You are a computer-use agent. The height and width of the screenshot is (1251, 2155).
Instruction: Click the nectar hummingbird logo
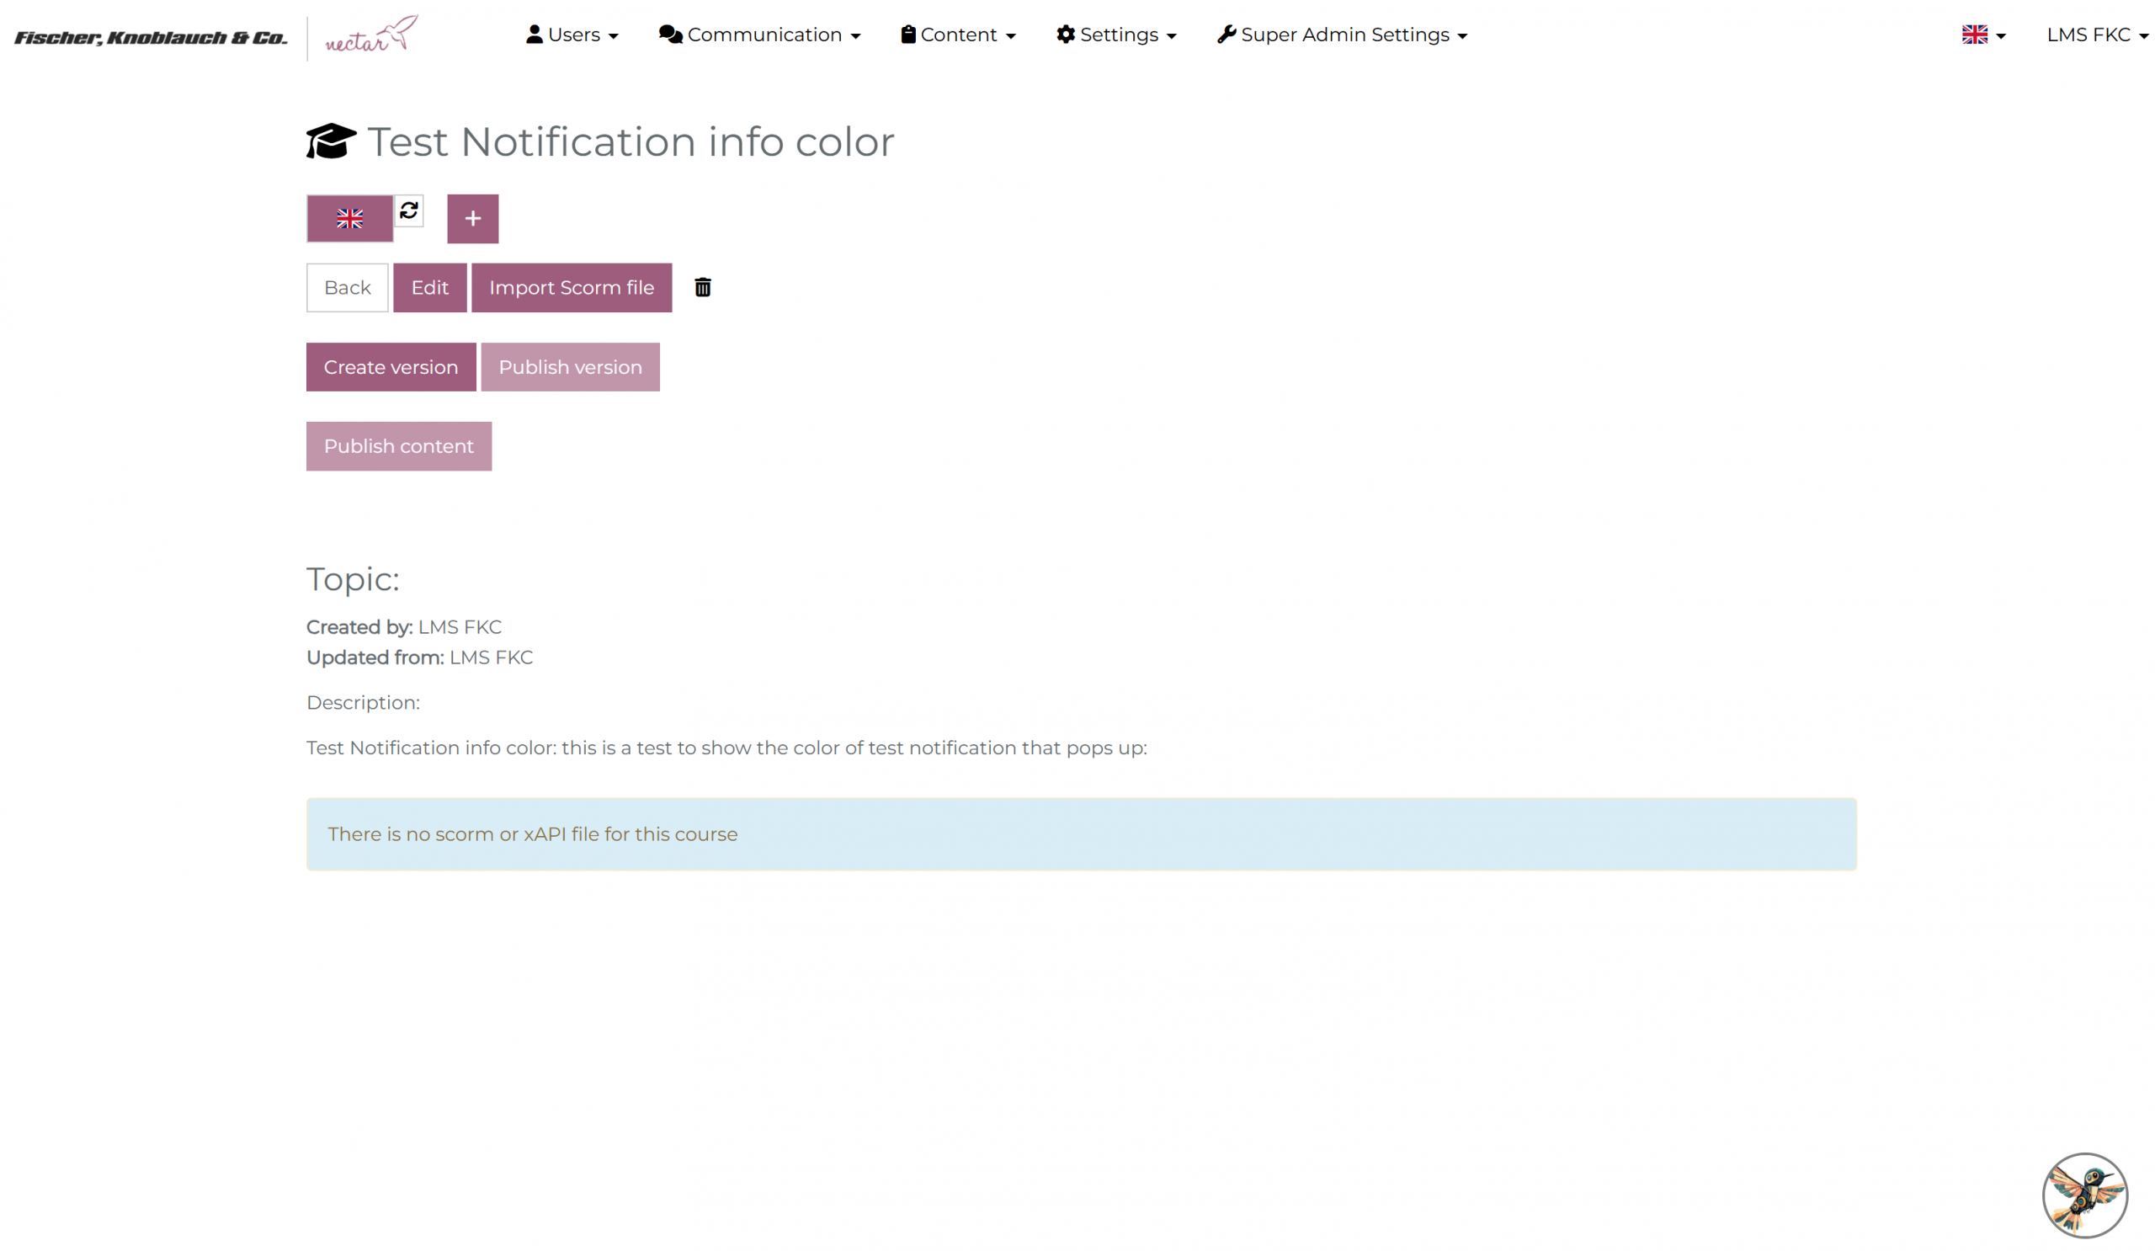pos(372,35)
